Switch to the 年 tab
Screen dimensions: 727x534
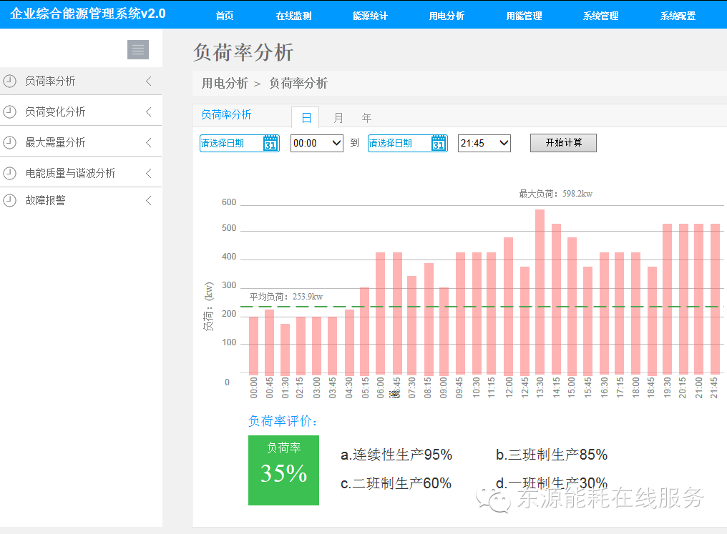coord(366,118)
